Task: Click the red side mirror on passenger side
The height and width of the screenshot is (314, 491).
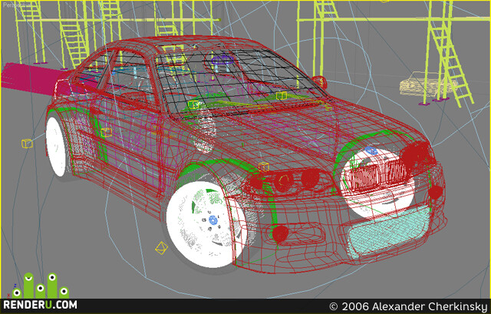Action: click(x=320, y=82)
